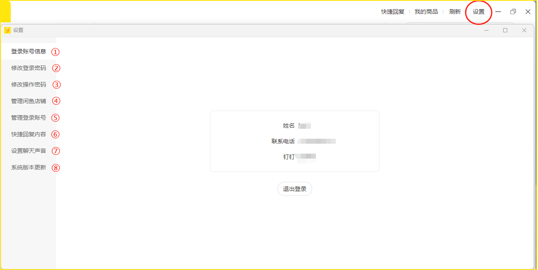Select 快捷回复内容 in the settings sidebar

29,134
